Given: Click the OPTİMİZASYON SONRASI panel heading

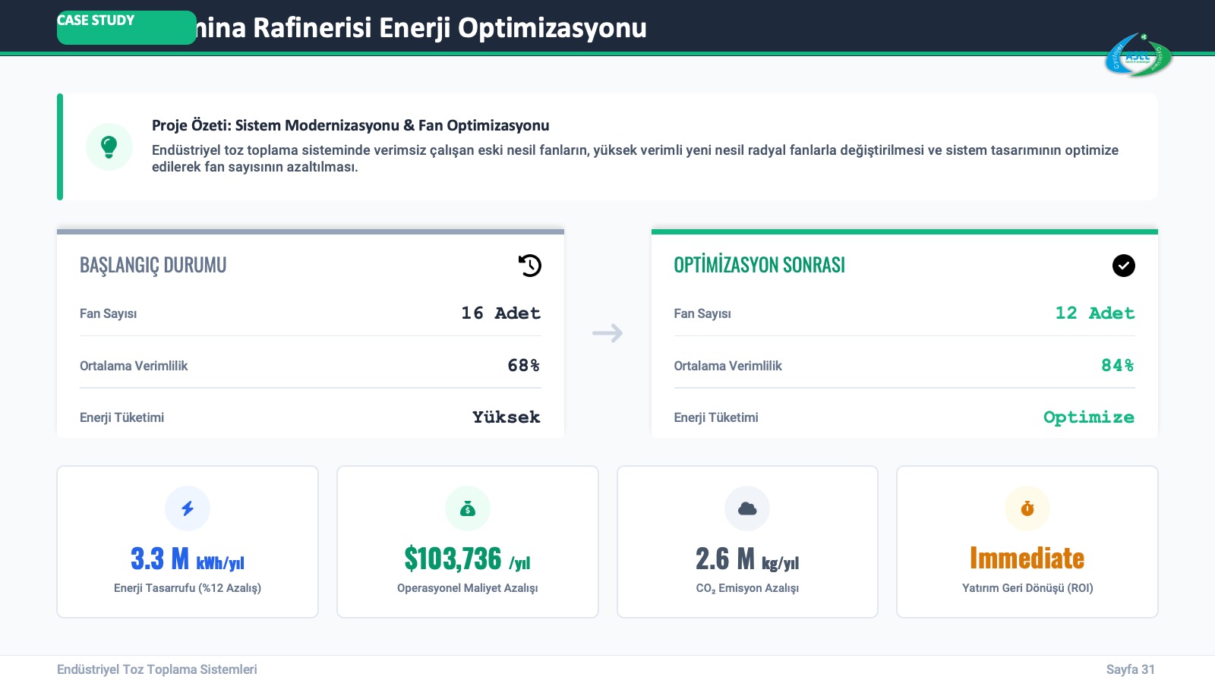Looking at the screenshot, I should (759, 266).
